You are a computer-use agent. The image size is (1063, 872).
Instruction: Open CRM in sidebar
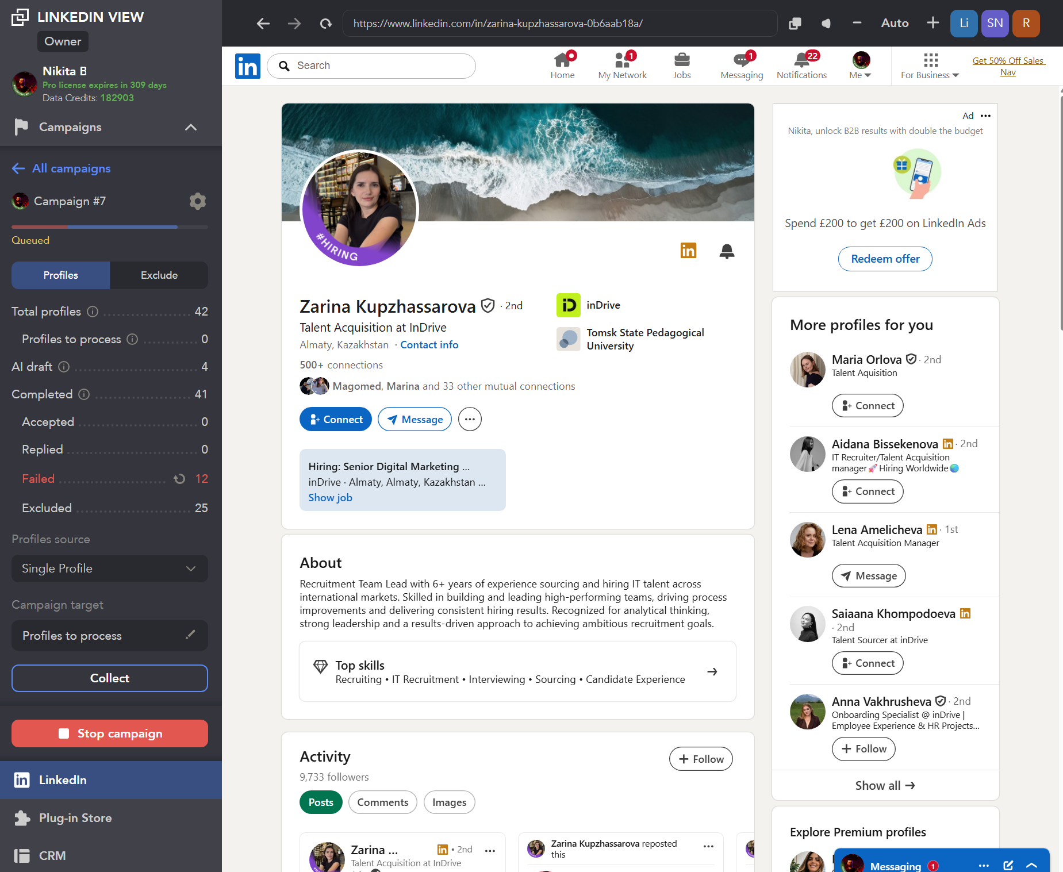point(111,855)
